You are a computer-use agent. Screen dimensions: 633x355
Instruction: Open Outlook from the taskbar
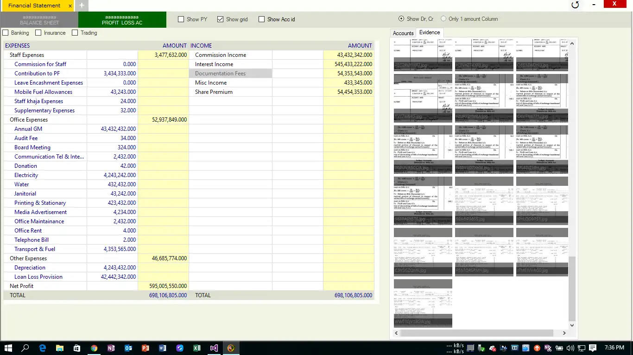128,348
